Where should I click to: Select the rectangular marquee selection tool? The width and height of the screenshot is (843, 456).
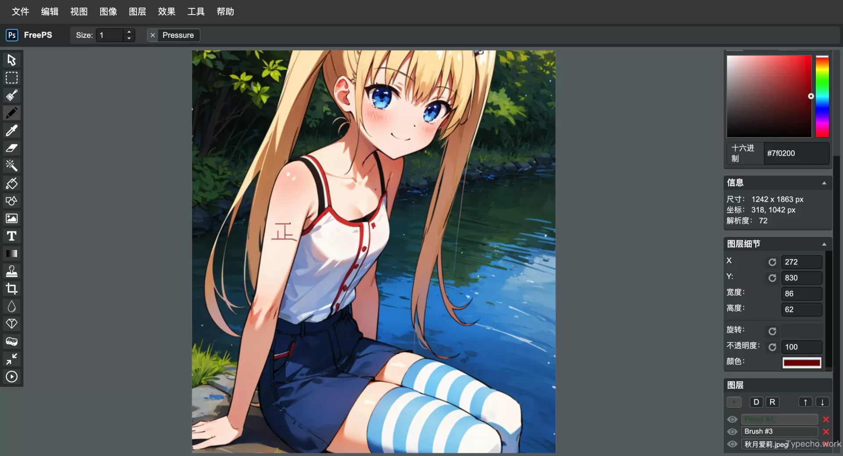(11, 78)
